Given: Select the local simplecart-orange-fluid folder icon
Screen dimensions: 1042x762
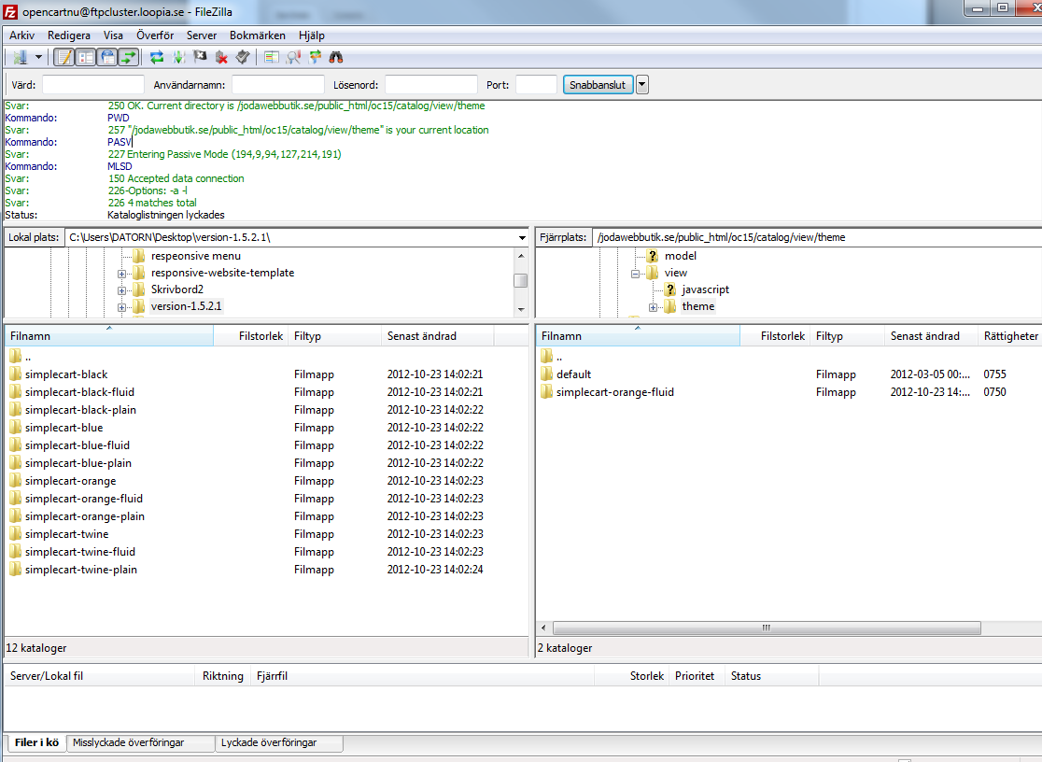Looking at the screenshot, I should [15, 499].
